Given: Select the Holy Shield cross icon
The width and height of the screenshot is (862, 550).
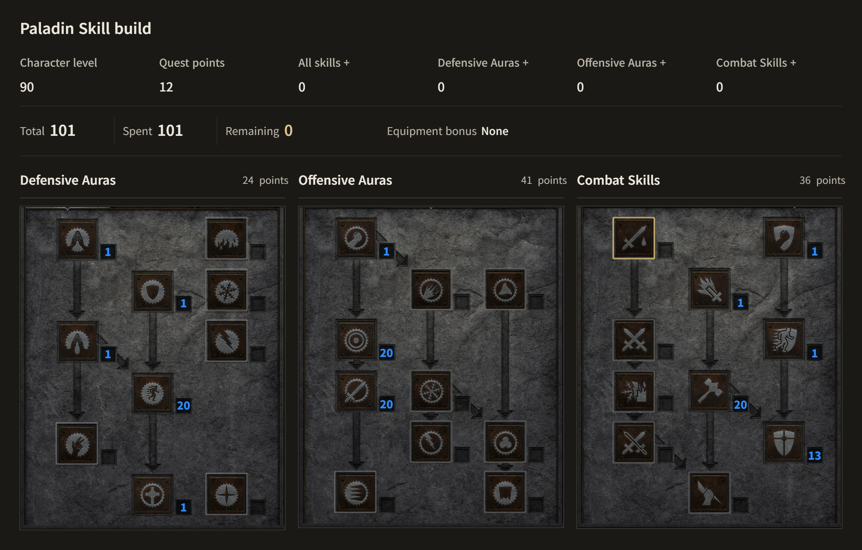Looking at the screenshot, I should tap(784, 442).
